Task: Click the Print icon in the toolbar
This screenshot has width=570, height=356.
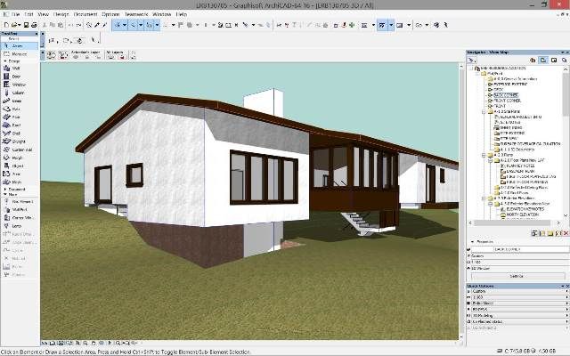Action: click(x=34, y=25)
